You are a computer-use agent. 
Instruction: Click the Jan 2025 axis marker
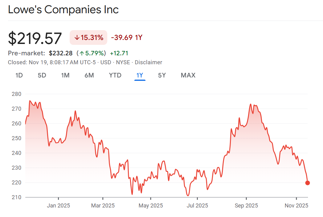point(58,205)
